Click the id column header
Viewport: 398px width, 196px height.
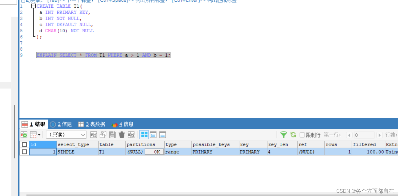pos(43,144)
